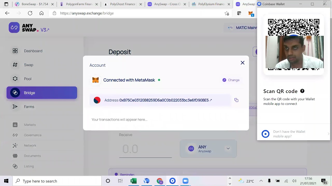This screenshot has width=332, height=186.
Task: Switch to the PolyElysium Finance tab
Action: coord(211,4)
